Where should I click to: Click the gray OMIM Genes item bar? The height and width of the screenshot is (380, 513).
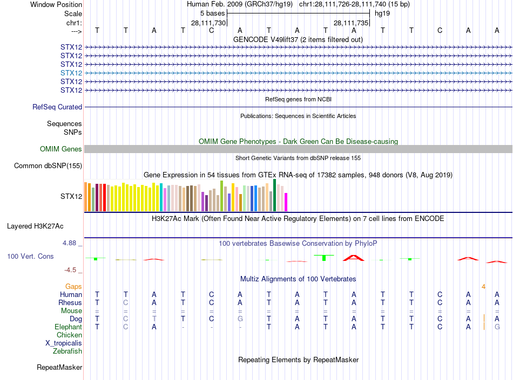point(298,149)
